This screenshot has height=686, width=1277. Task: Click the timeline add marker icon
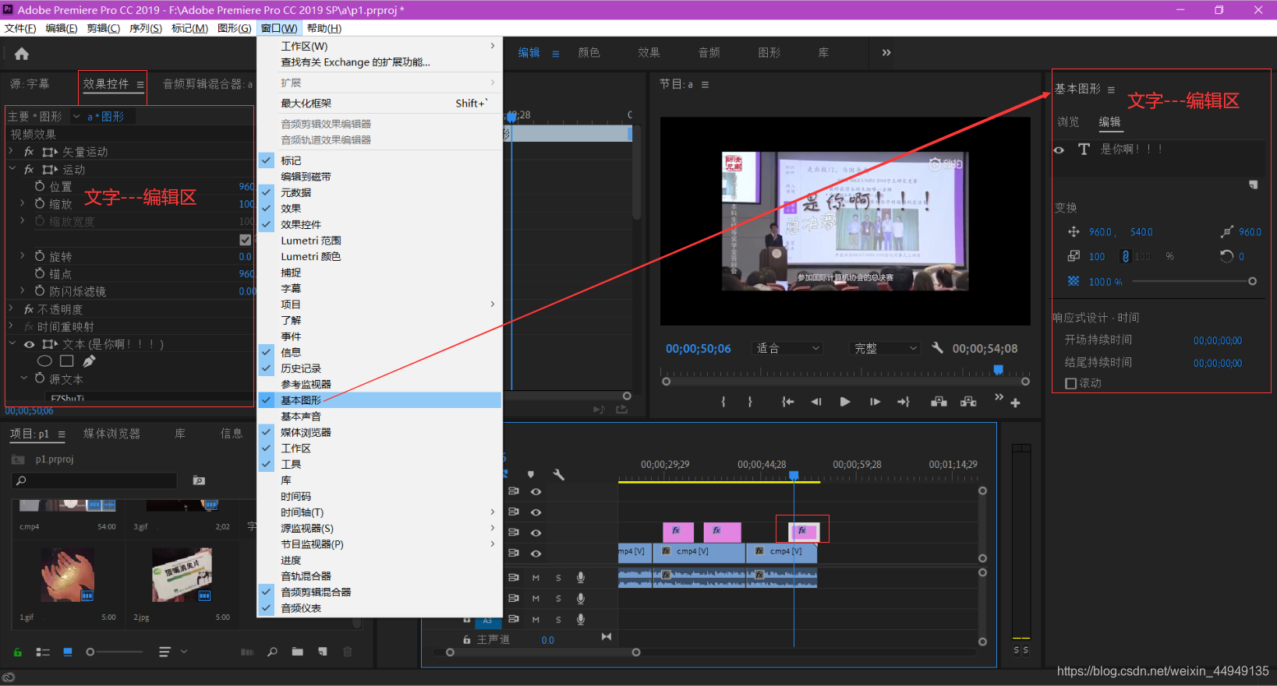coord(531,474)
